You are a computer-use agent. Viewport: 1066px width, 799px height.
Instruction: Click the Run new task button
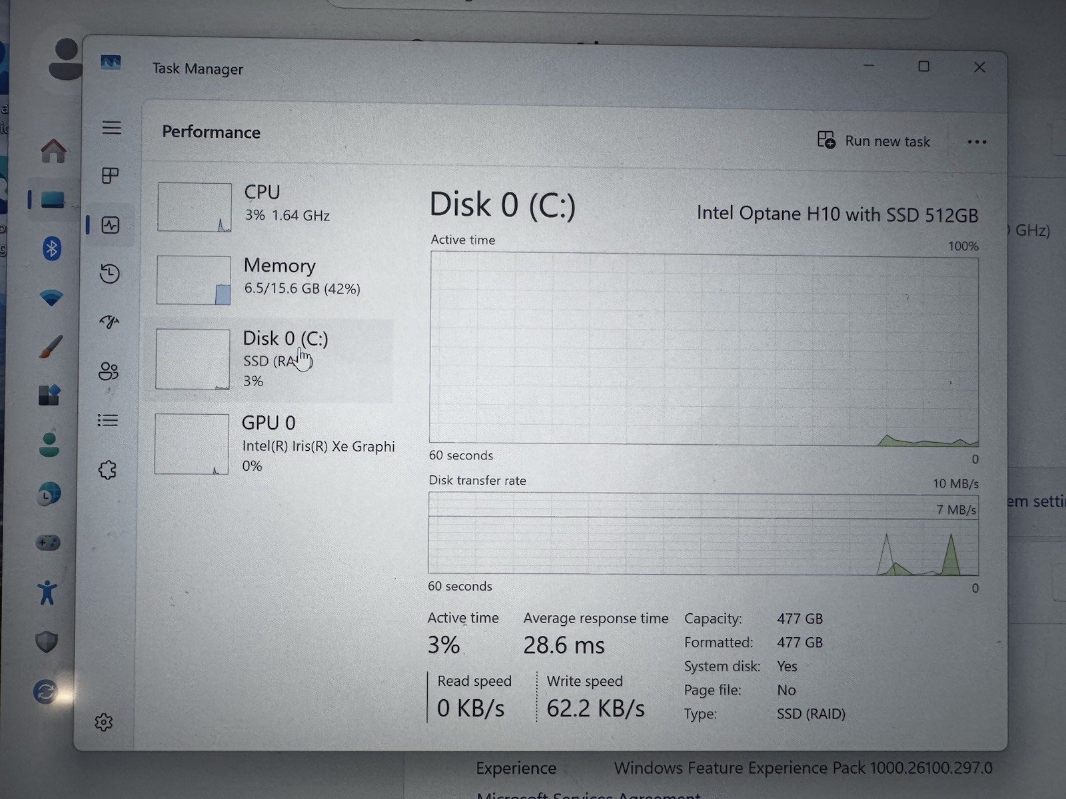[x=873, y=140]
